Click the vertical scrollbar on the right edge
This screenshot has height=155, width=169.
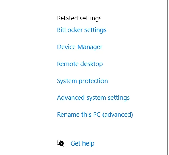pos(168,77)
